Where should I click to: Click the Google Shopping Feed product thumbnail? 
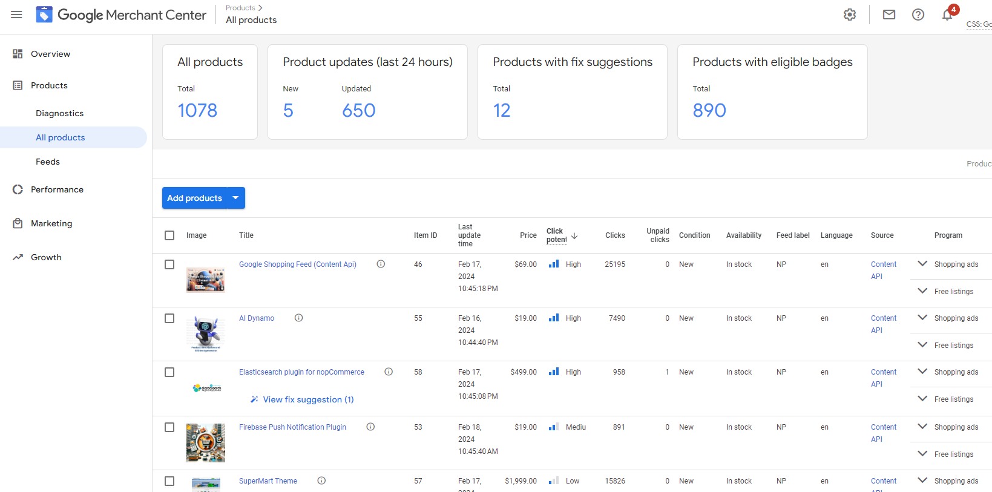point(206,280)
